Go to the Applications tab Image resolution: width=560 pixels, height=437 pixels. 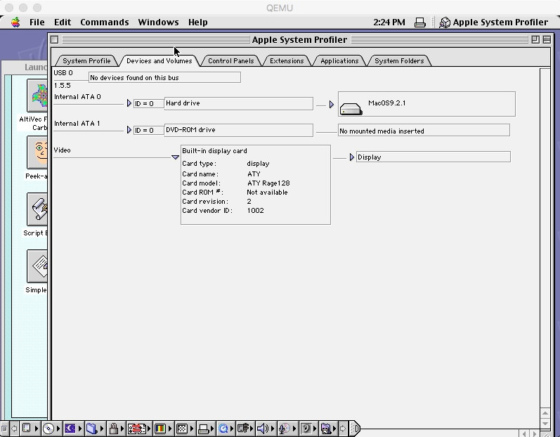339,60
